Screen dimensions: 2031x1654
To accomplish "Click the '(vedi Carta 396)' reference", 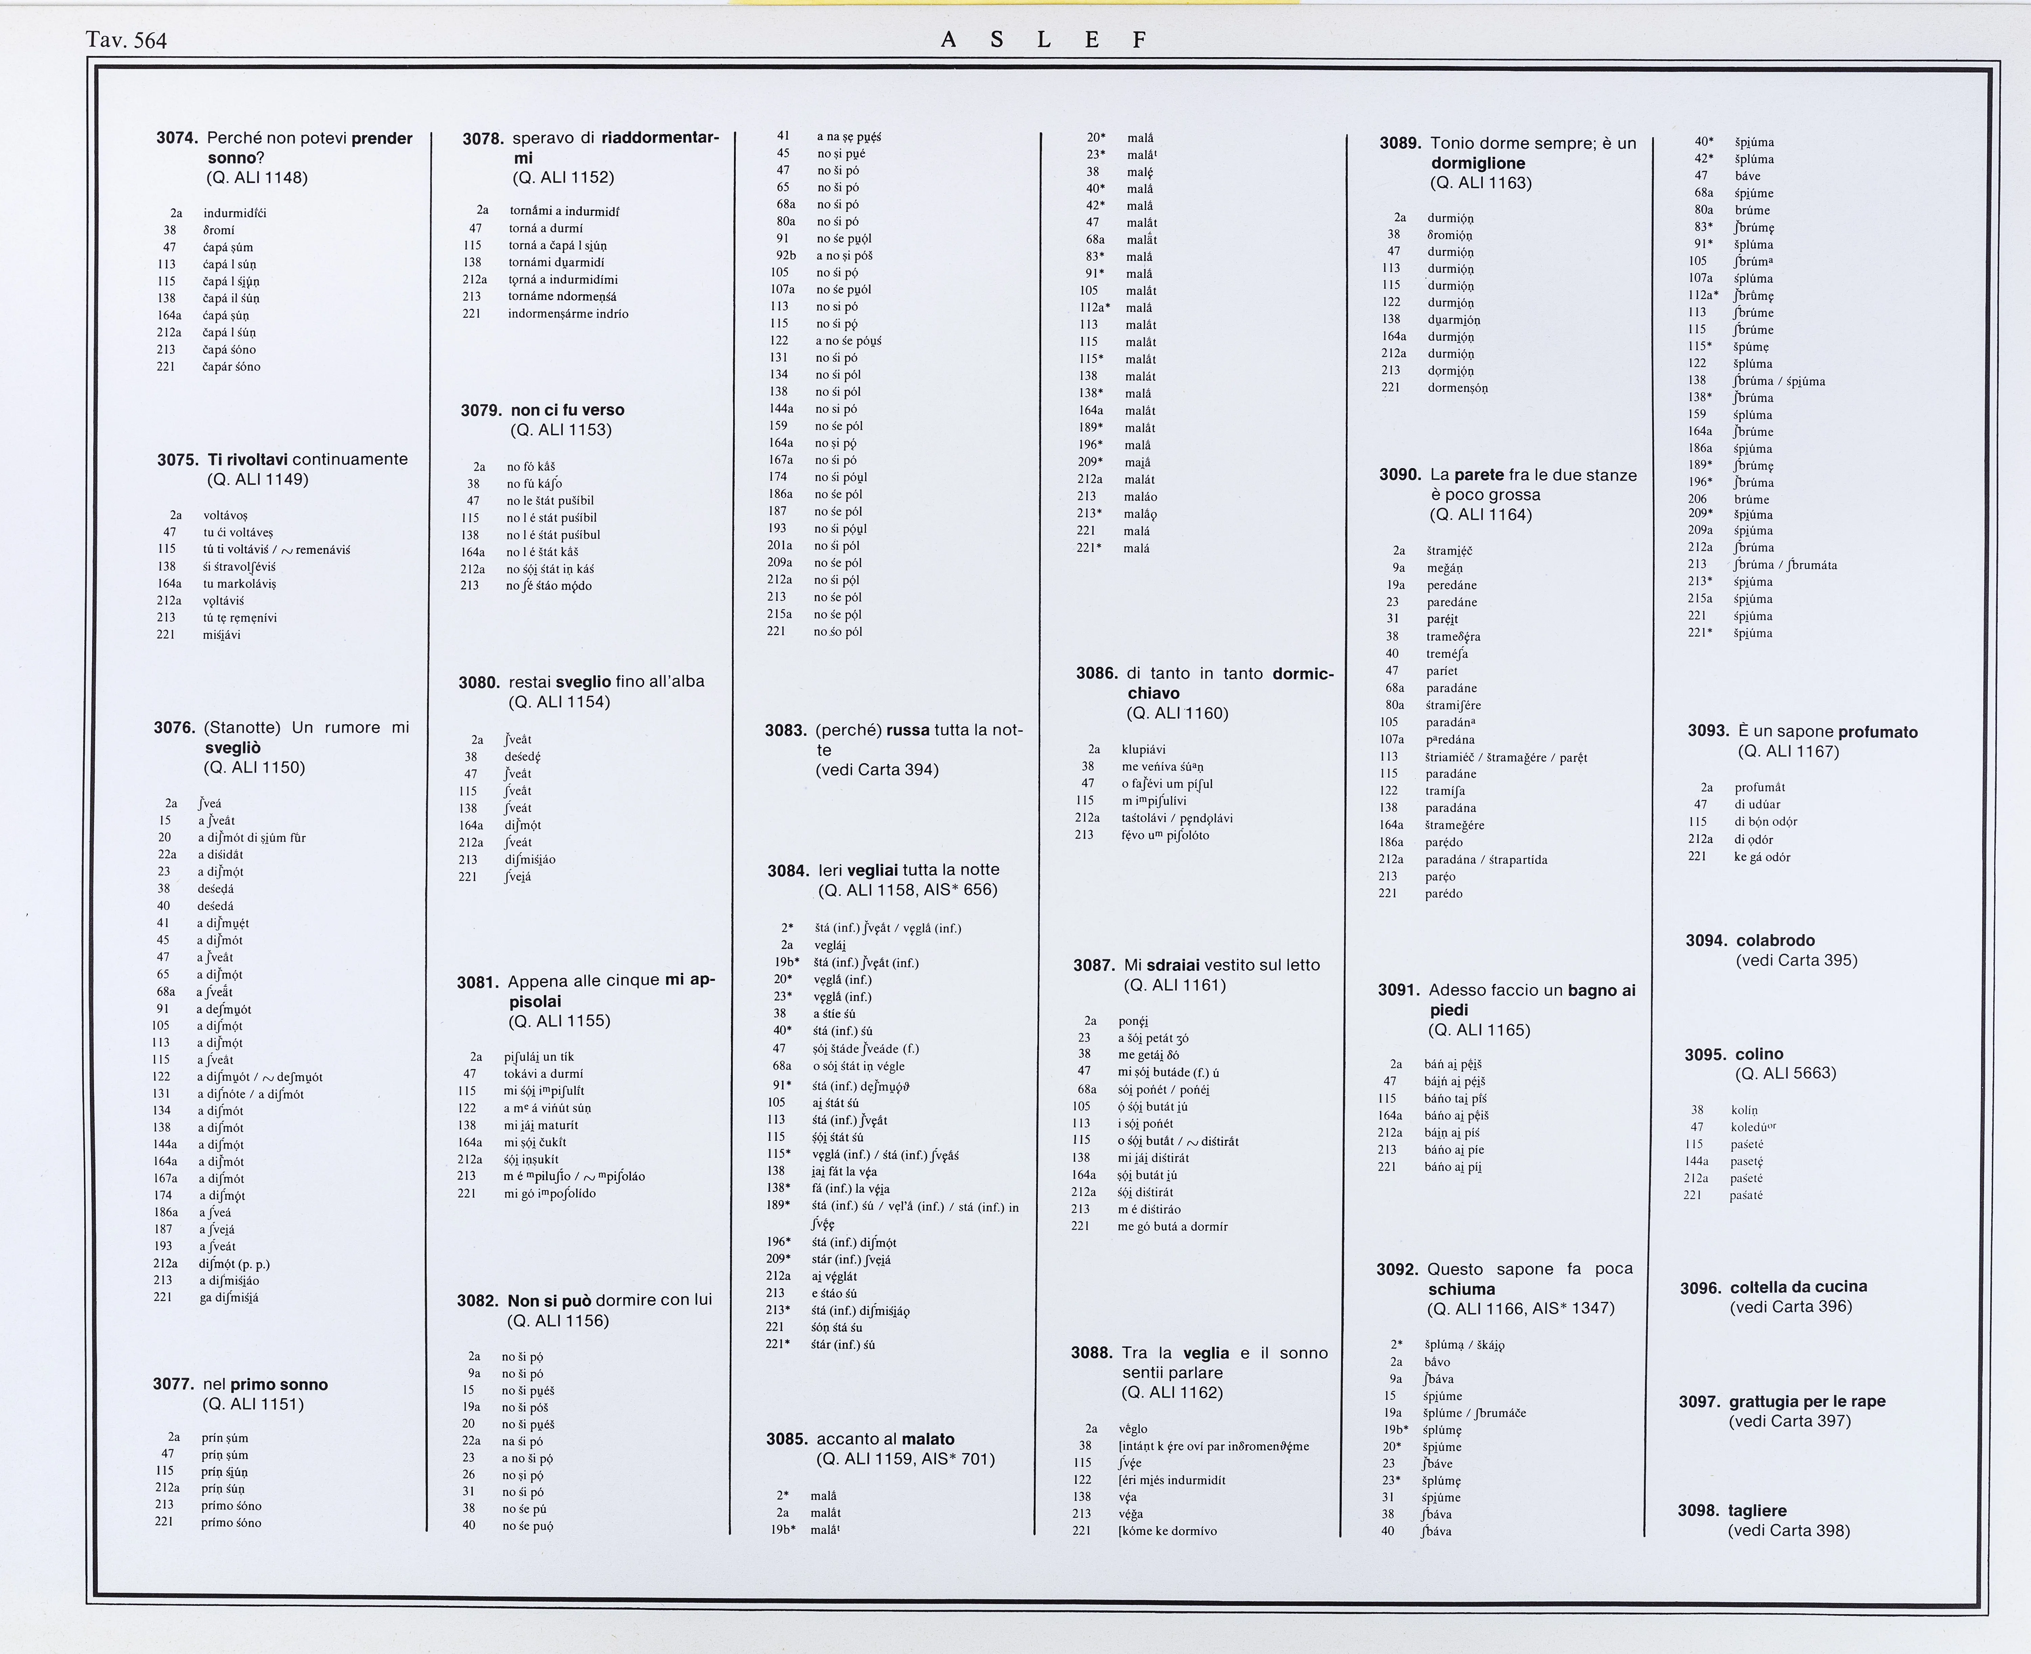I will (x=1791, y=1307).
